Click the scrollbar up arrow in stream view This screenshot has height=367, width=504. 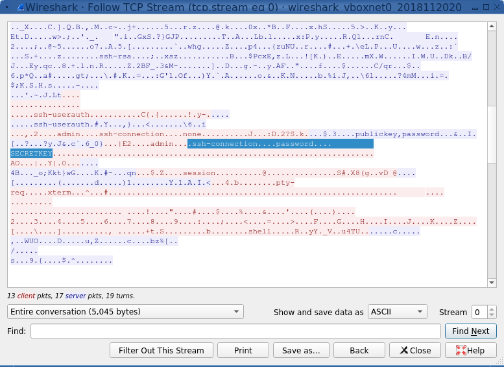tap(492, 27)
